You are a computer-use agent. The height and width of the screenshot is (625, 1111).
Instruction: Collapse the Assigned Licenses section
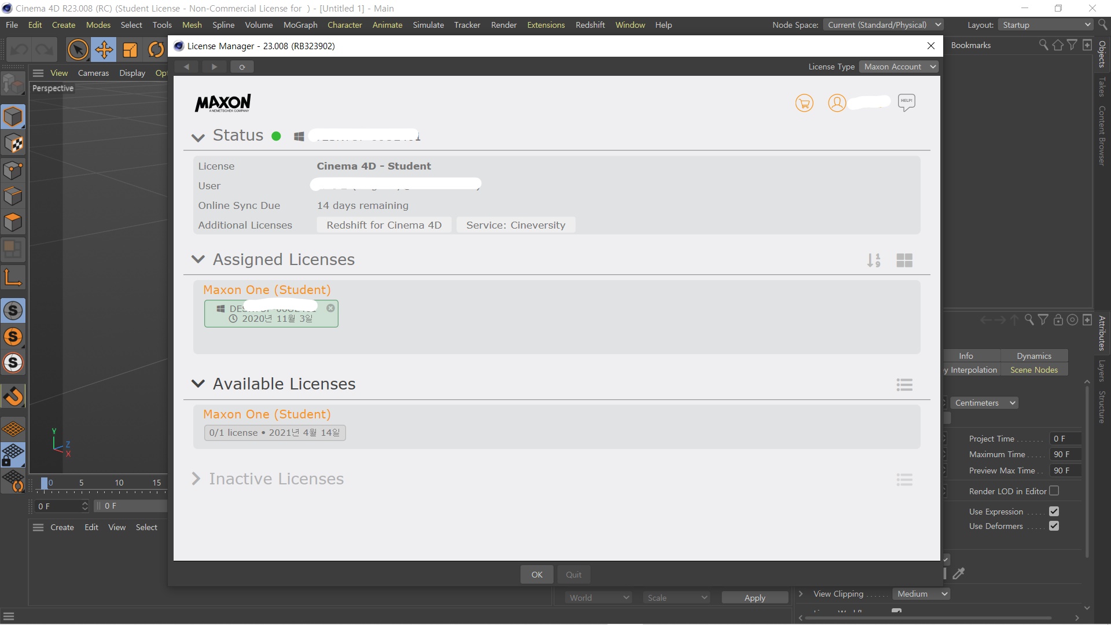pos(198,259)
